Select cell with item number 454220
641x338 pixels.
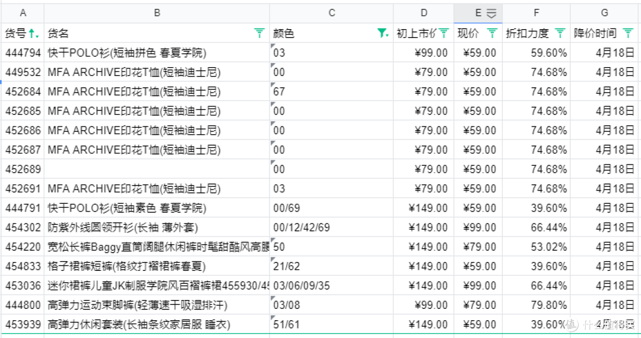click(x=23, y=247)
